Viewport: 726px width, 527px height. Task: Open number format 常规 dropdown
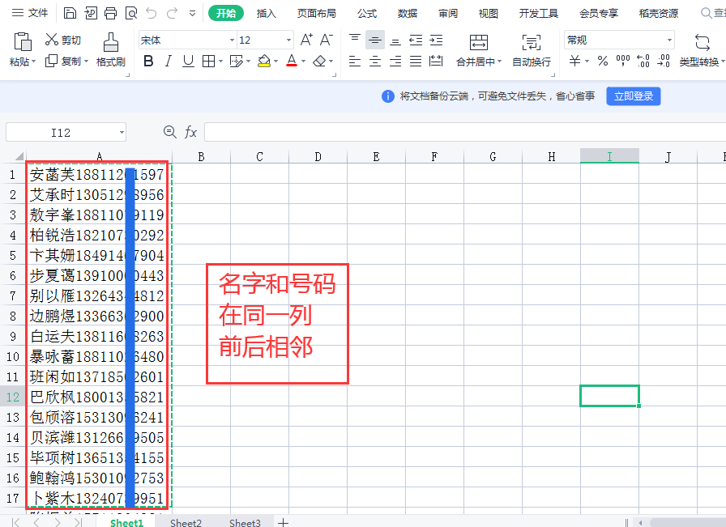(x=669, y=40)
